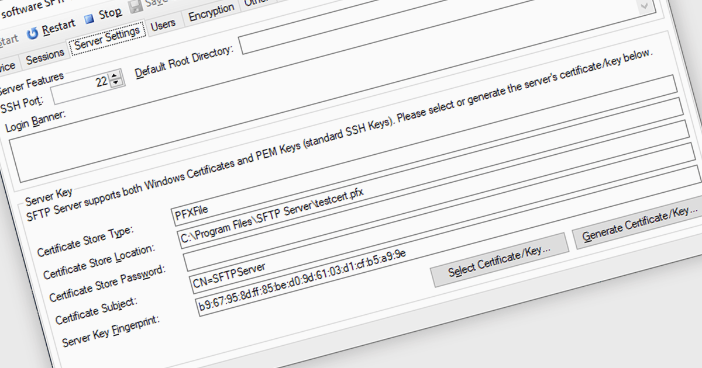Click the chevron at the window's top-right edge
This screenshot has height=368, width=702.
point(645,5)
